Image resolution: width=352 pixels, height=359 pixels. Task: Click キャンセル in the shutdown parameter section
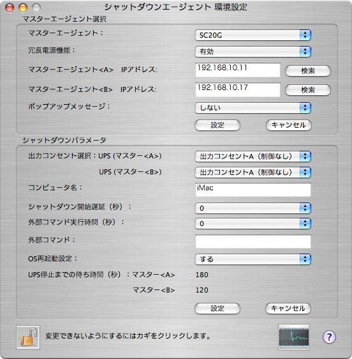(288, 309)
